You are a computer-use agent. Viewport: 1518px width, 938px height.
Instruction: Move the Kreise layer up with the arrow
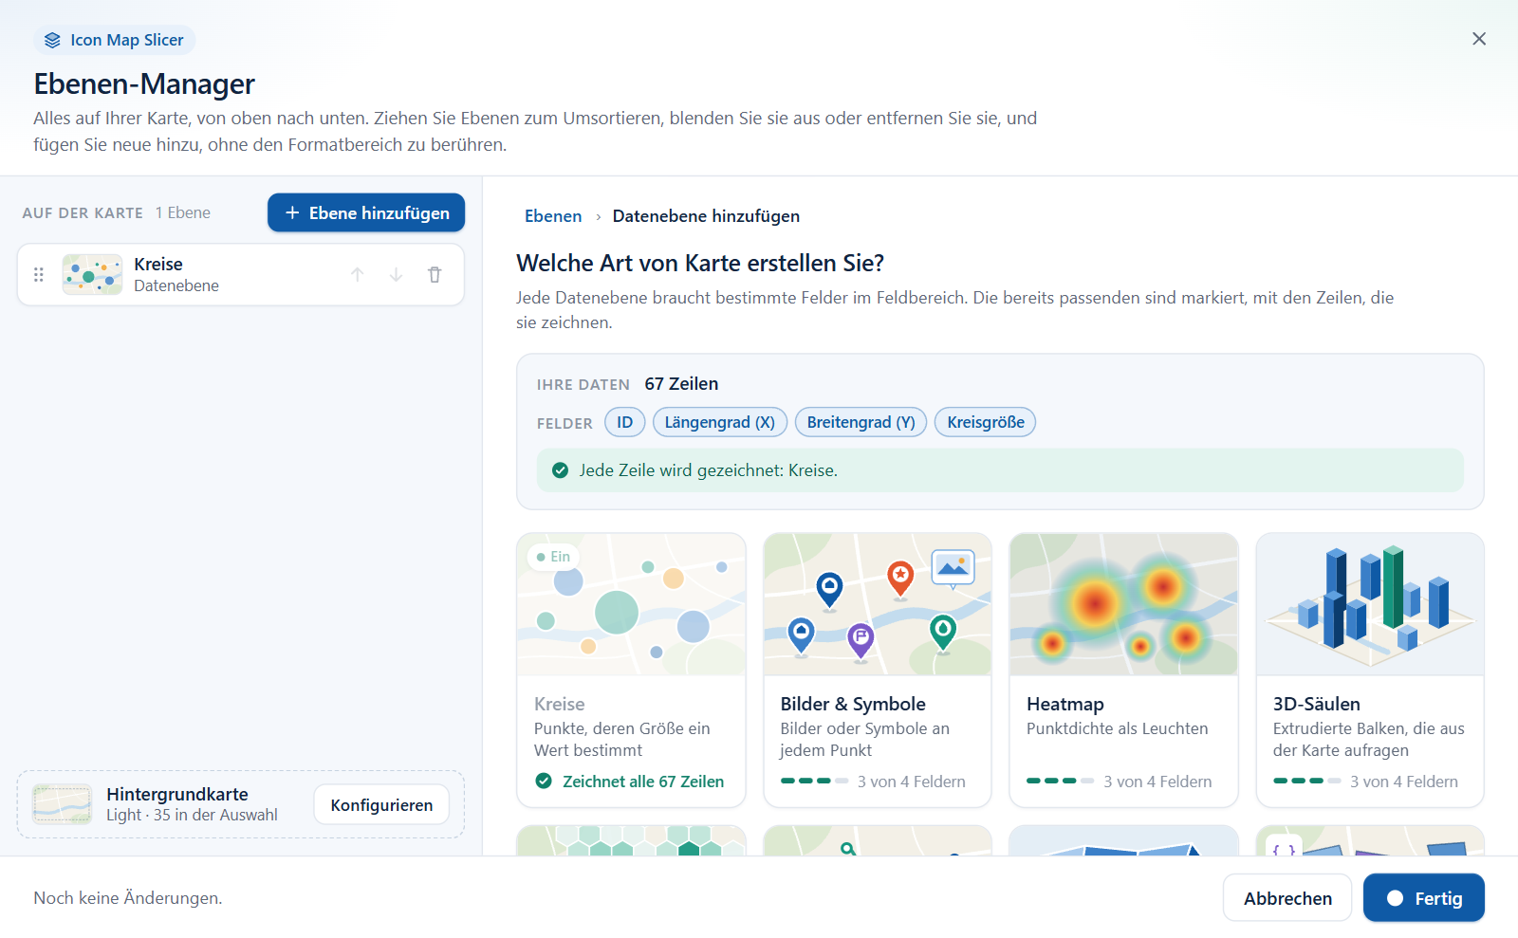[x=358, y=275]
